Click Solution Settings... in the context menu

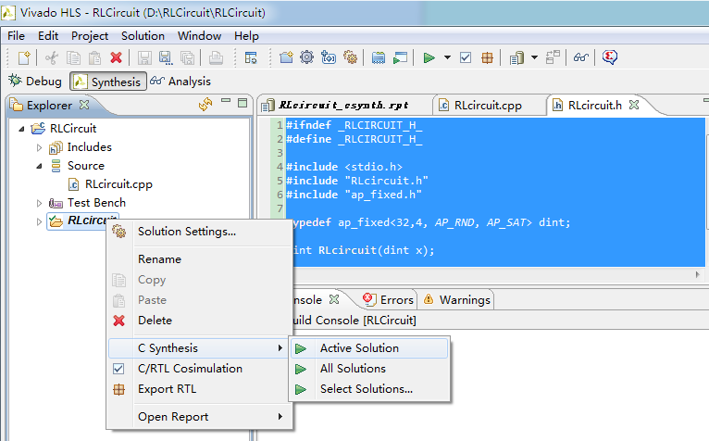point(186,232)
